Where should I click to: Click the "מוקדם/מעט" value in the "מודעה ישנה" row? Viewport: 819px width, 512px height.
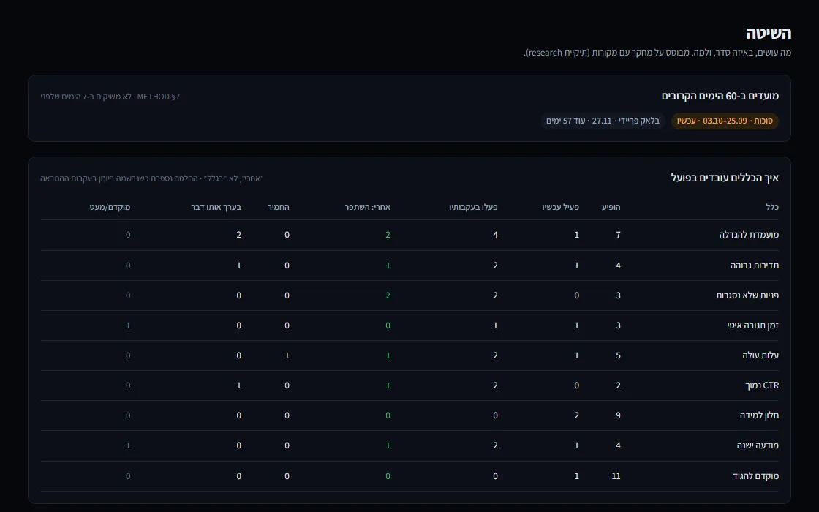pos(128,445)
